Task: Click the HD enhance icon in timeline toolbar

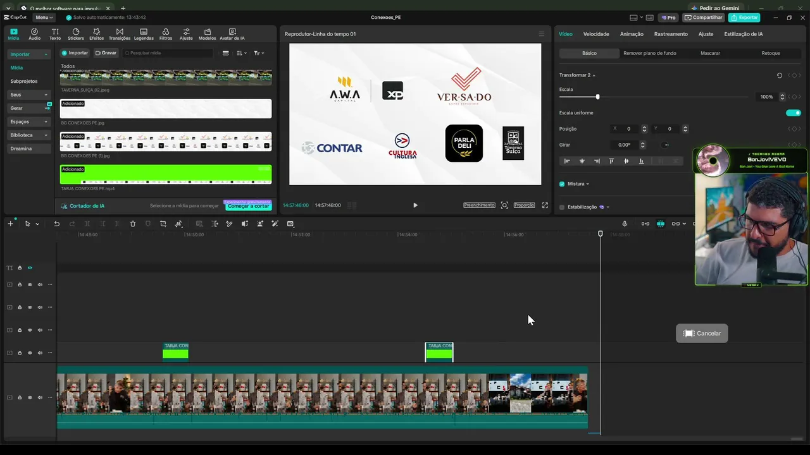Action: (x=290, y=224)
